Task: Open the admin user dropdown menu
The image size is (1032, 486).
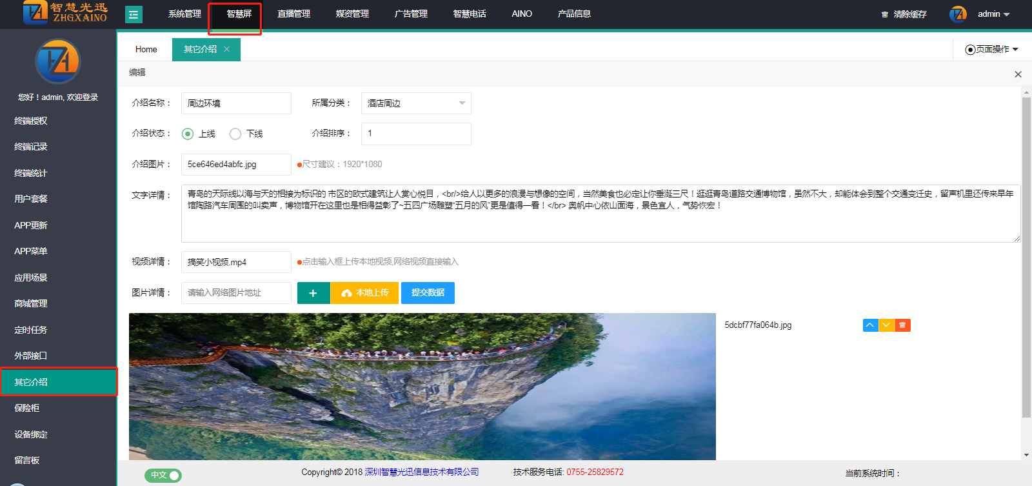Action: (x=993, y=14)
